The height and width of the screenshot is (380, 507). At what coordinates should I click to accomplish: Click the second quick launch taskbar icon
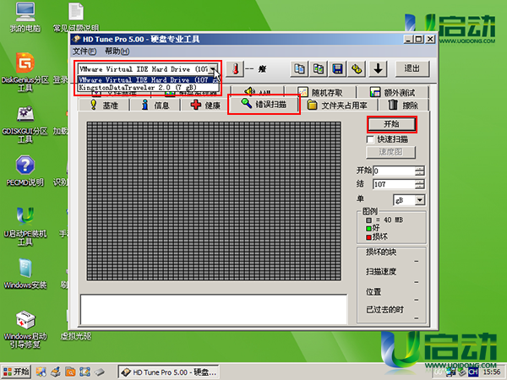tap(56, 372)
